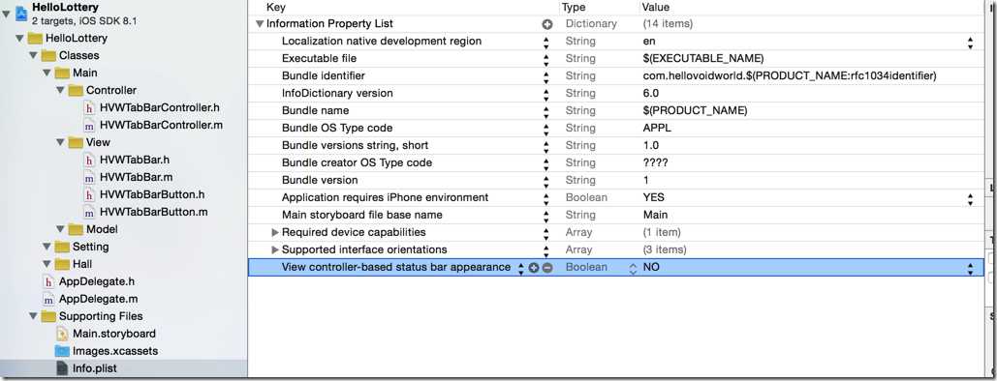The width and height of the screenshot is (997, 381).
Task: Click add button on Information Property List
Action: (x=546, y=24)
